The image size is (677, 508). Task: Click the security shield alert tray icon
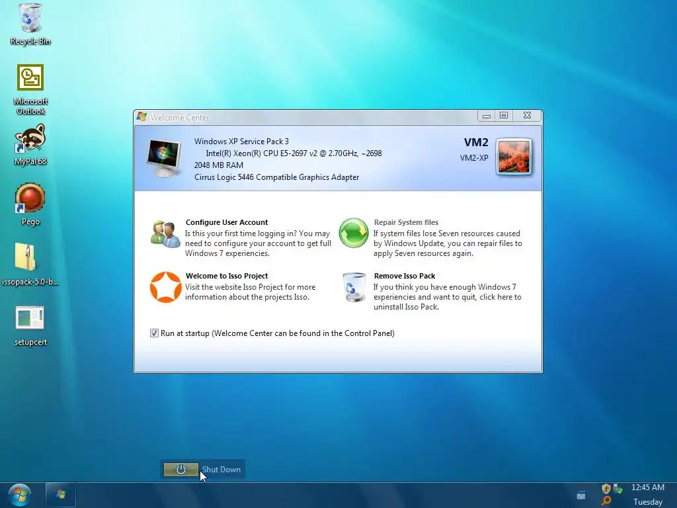click(606, 489)
